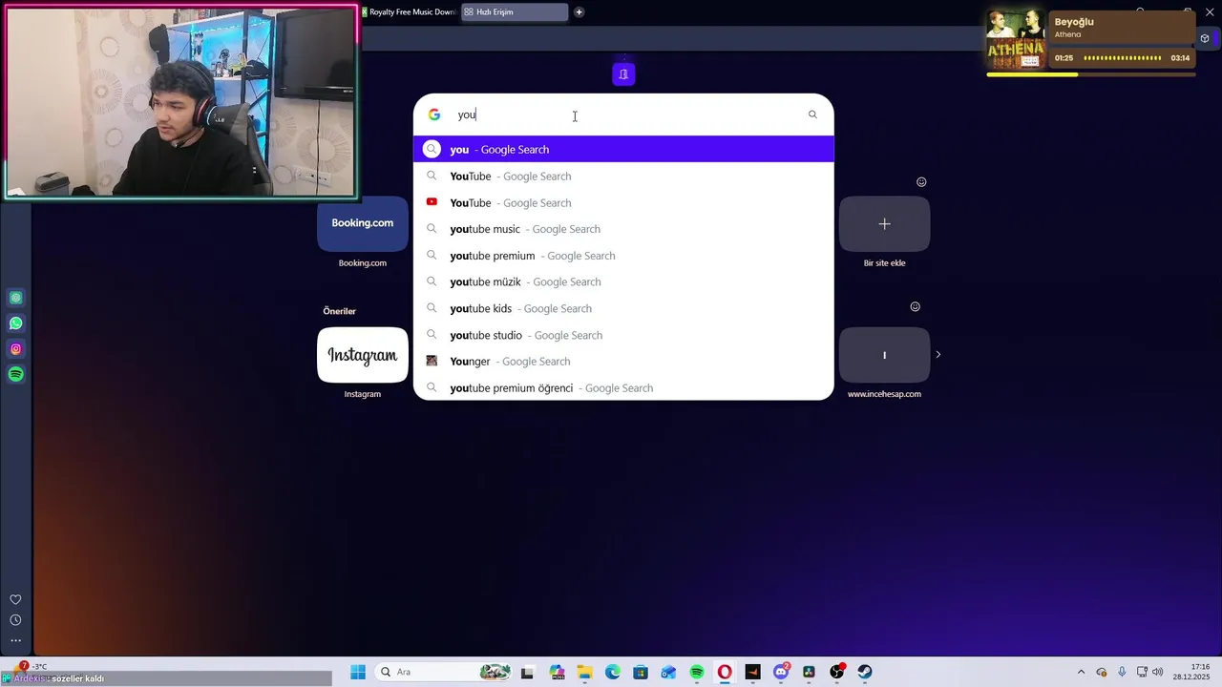The image size is (1222, 687).
Task: Click the dotted waveform seek bar in the player
Action: 1123,58
